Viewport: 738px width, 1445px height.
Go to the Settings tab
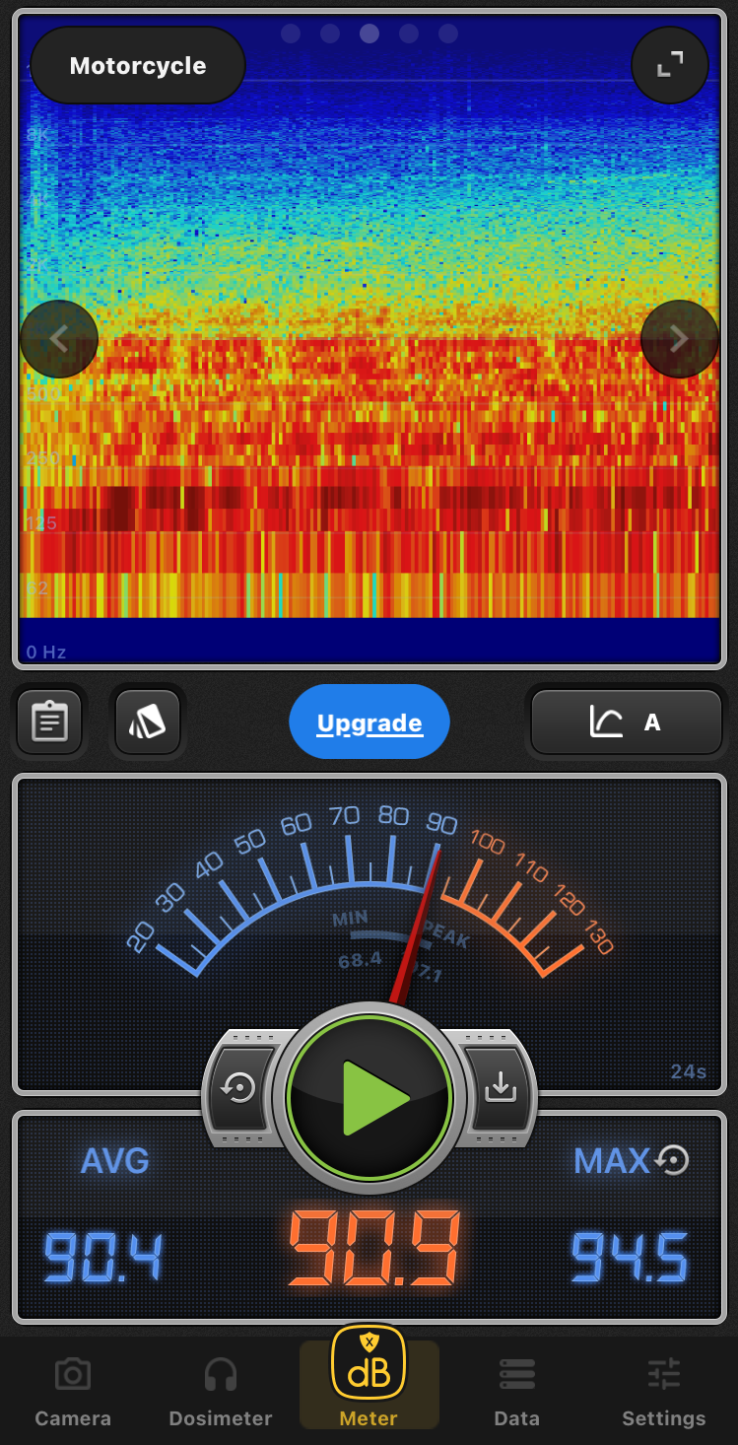663,1392
